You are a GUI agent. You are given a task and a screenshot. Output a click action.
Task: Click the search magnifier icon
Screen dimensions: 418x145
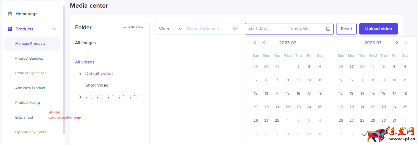click(x=235, y=29)
